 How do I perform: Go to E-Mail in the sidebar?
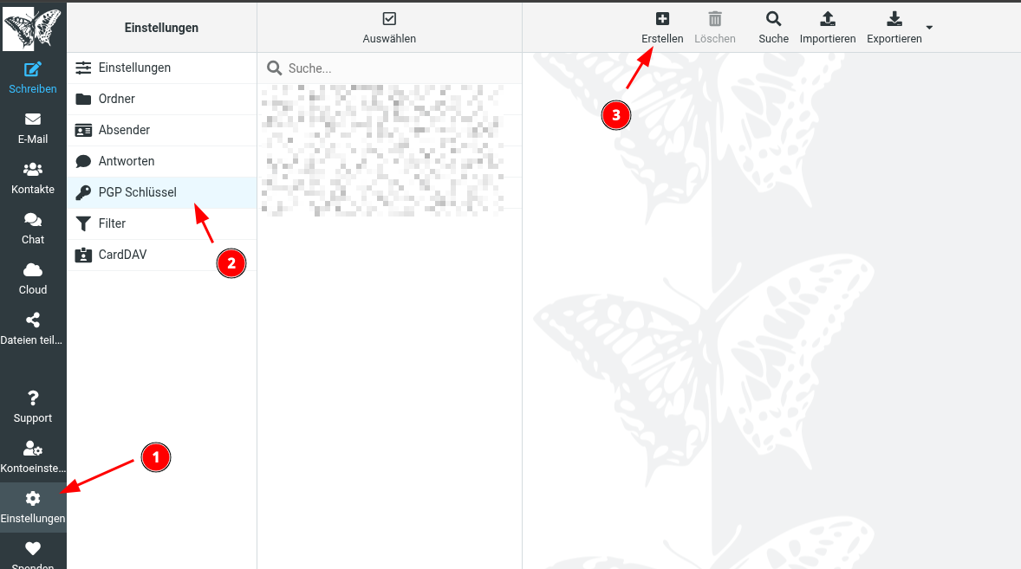33,128
